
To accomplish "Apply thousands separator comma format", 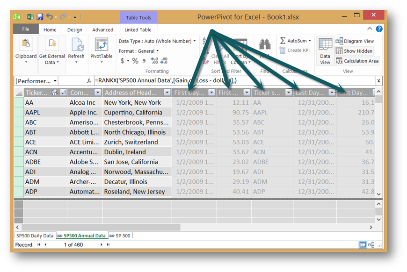I will 144,61.
